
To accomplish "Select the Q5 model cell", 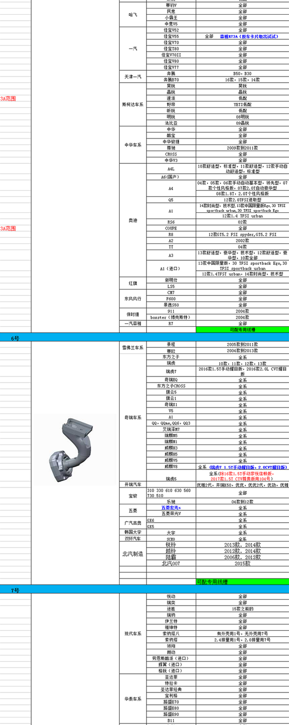I will pyautogui.click(x=171, y=200).
